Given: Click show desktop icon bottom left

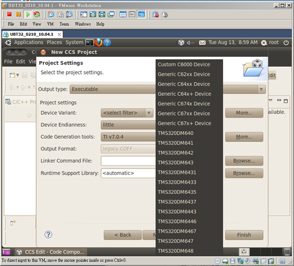Looking at the screenshot, I should pos(6,252).
